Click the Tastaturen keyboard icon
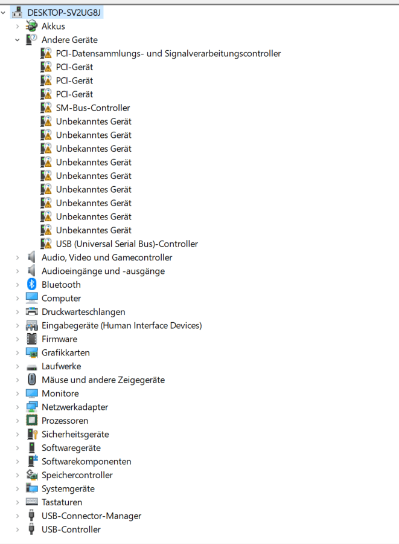 click(31, 502)
